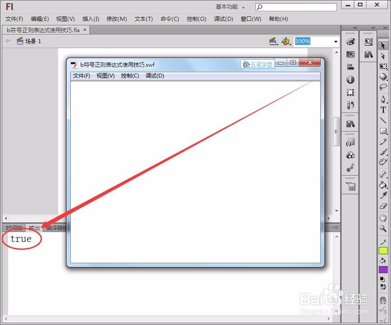The width and height of the screenshot is (391, 325).
Task: Switch to the 输出 tab
Action: 34,228
